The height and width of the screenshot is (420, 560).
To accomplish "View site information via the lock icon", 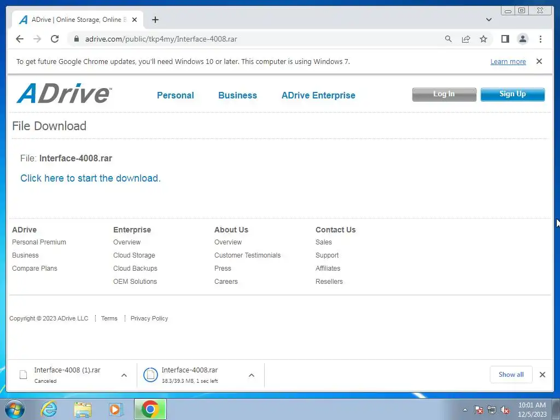I will point(77,39).
